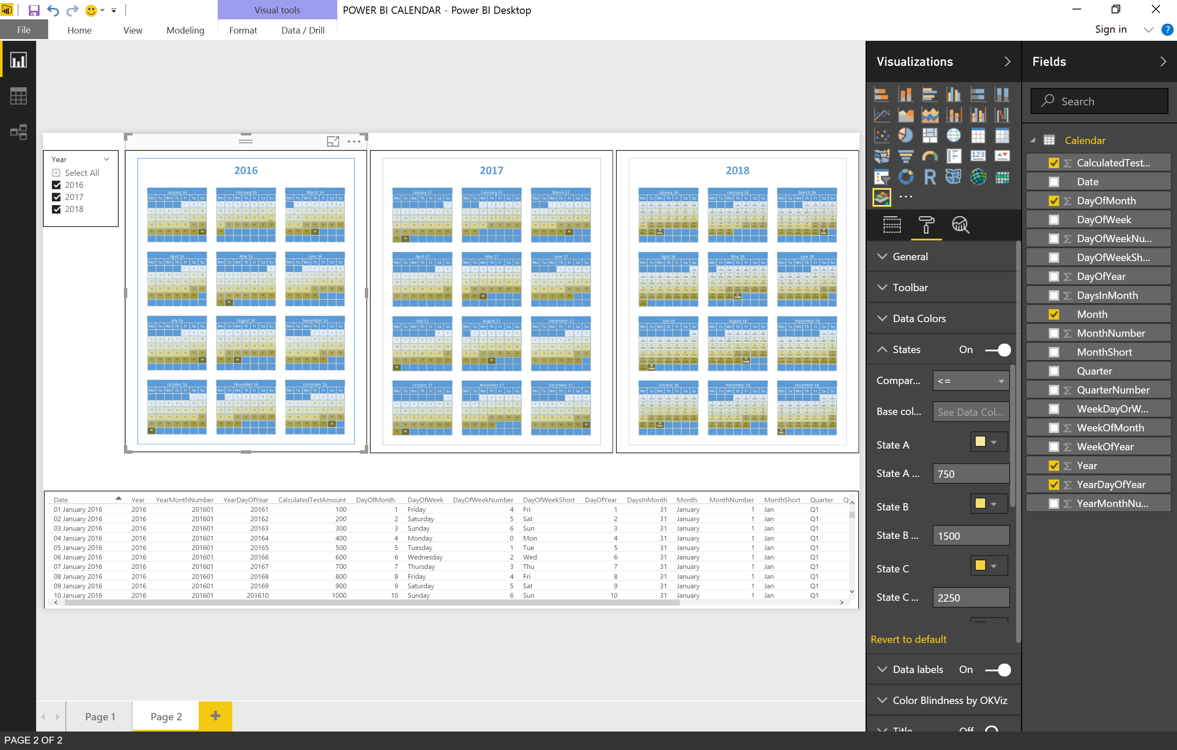Open Relationships view icon
Viewport: 1177px width, 750px height.
click(18, 132)
